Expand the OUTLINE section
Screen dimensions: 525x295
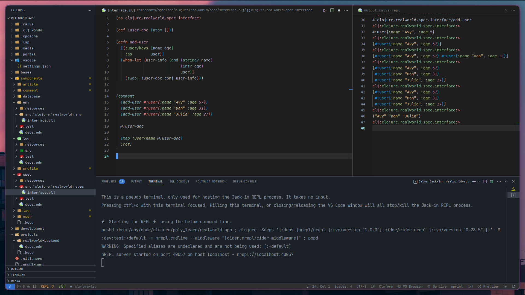17,269
